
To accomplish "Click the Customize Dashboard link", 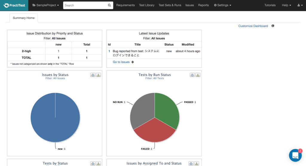I will pyautogui.click(x=253, y=26).
